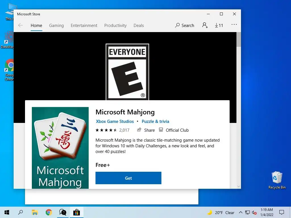Click the scrollbar down arrow
This screenshot has height=218, width=291.
239,186
